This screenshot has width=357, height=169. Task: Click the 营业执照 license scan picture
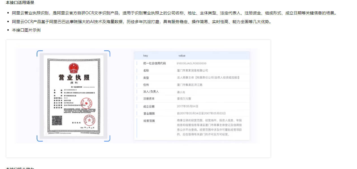click(x=73, y=96)
